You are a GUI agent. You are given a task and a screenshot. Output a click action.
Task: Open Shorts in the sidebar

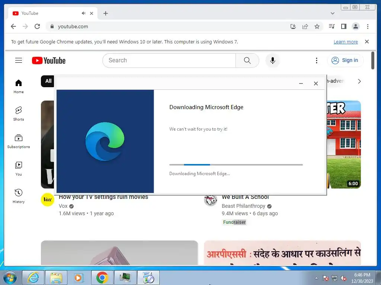(x=19, y=114)
